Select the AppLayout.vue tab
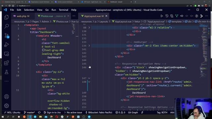Image resolution: width=212 pixels, height=119 pixels. [94, 16]
